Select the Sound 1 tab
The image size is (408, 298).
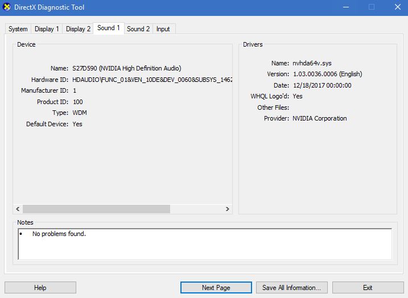tap(108, 28)
